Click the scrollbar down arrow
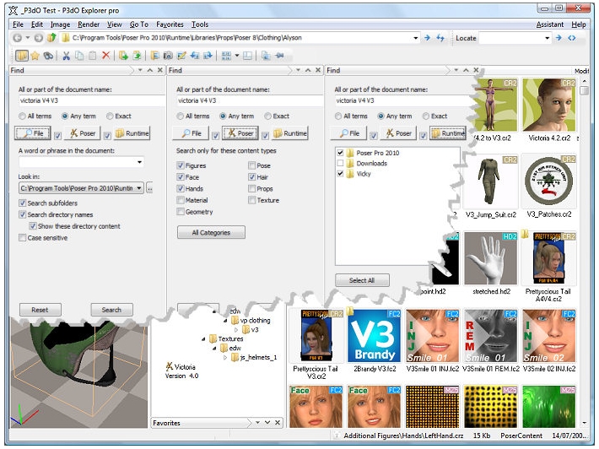This screenshot has width=599, height=449. (x=584, y=423)
